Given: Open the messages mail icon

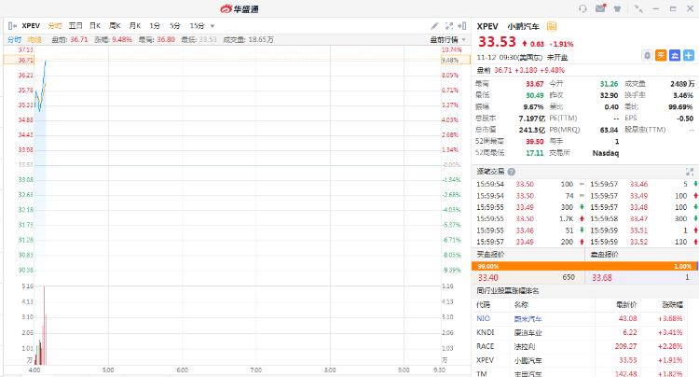Looking at the screenshot, I should point(600,7).
